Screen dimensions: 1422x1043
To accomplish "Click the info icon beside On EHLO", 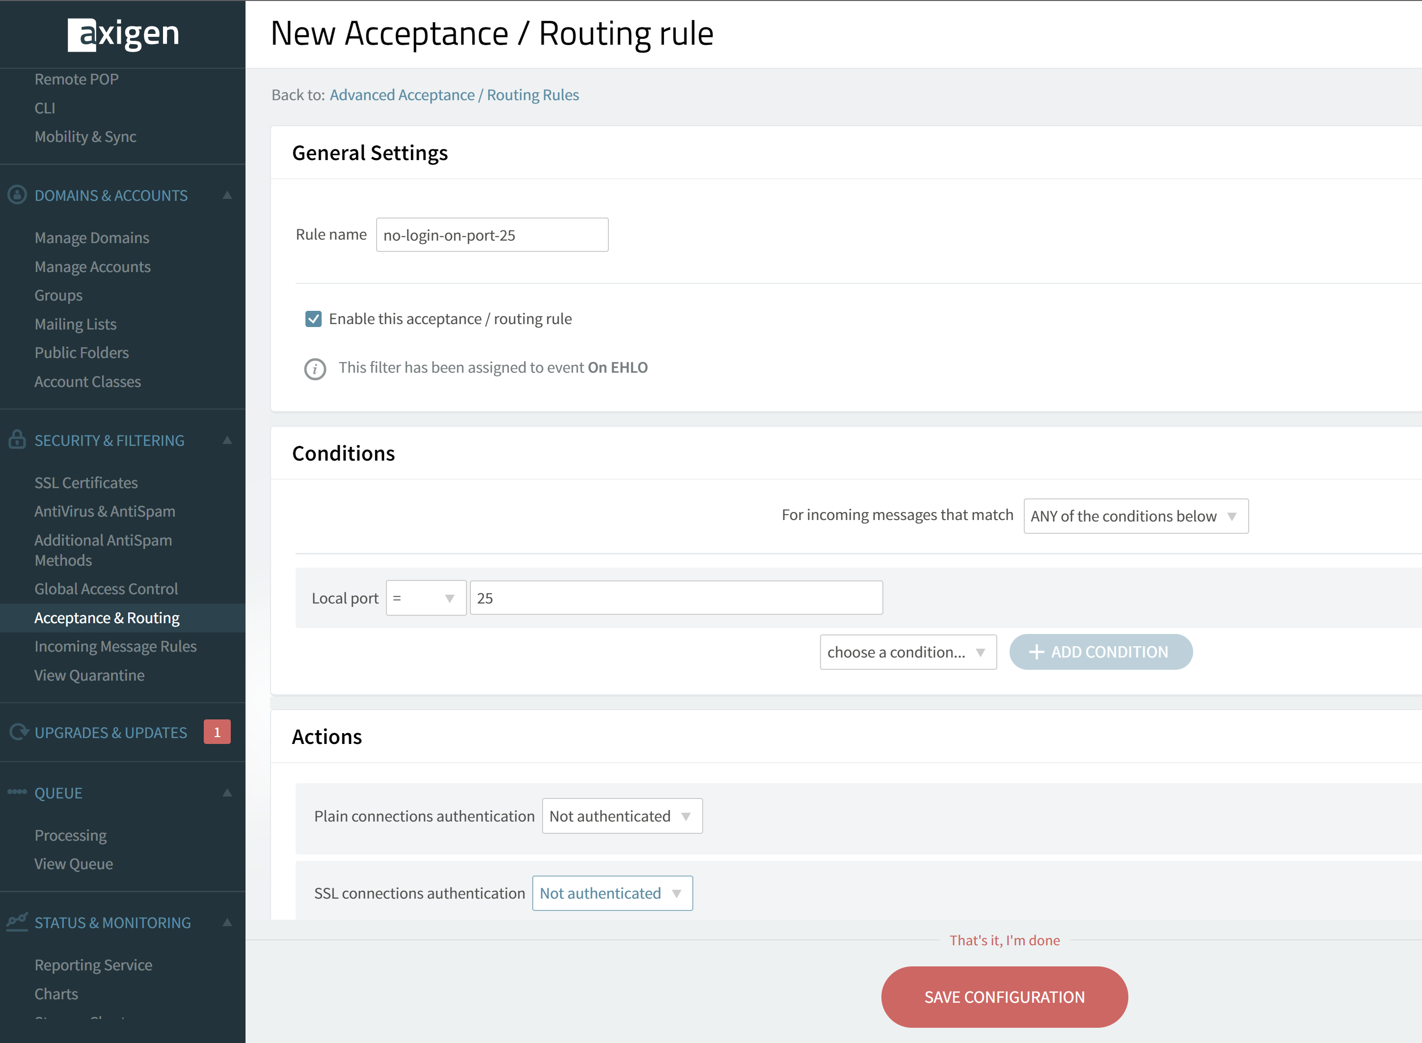I will [315, 369].
